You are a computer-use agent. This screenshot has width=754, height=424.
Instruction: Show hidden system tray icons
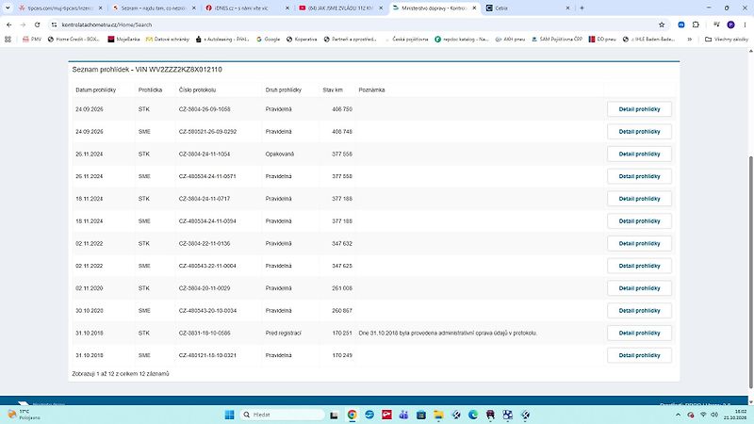[678, 415]
